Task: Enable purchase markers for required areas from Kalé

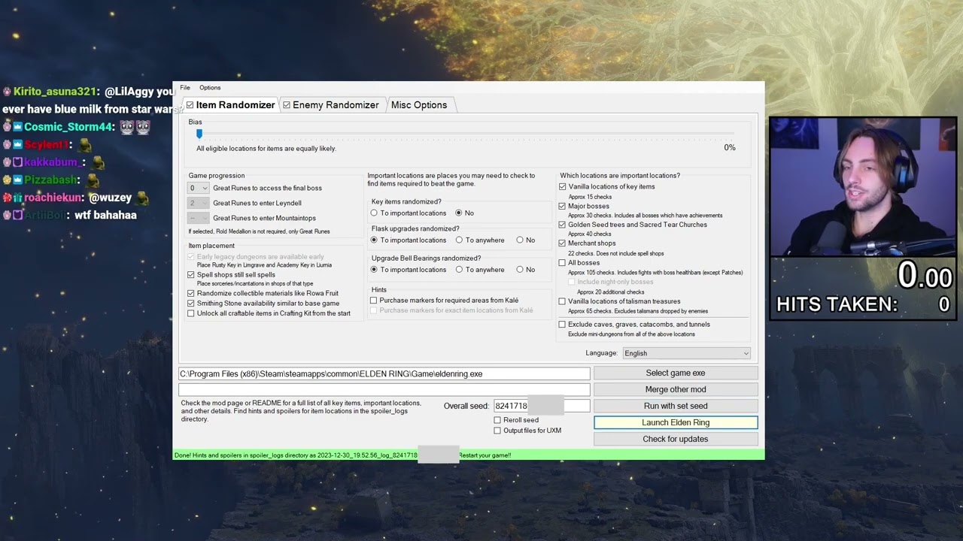Action: (x=373, y=301)
